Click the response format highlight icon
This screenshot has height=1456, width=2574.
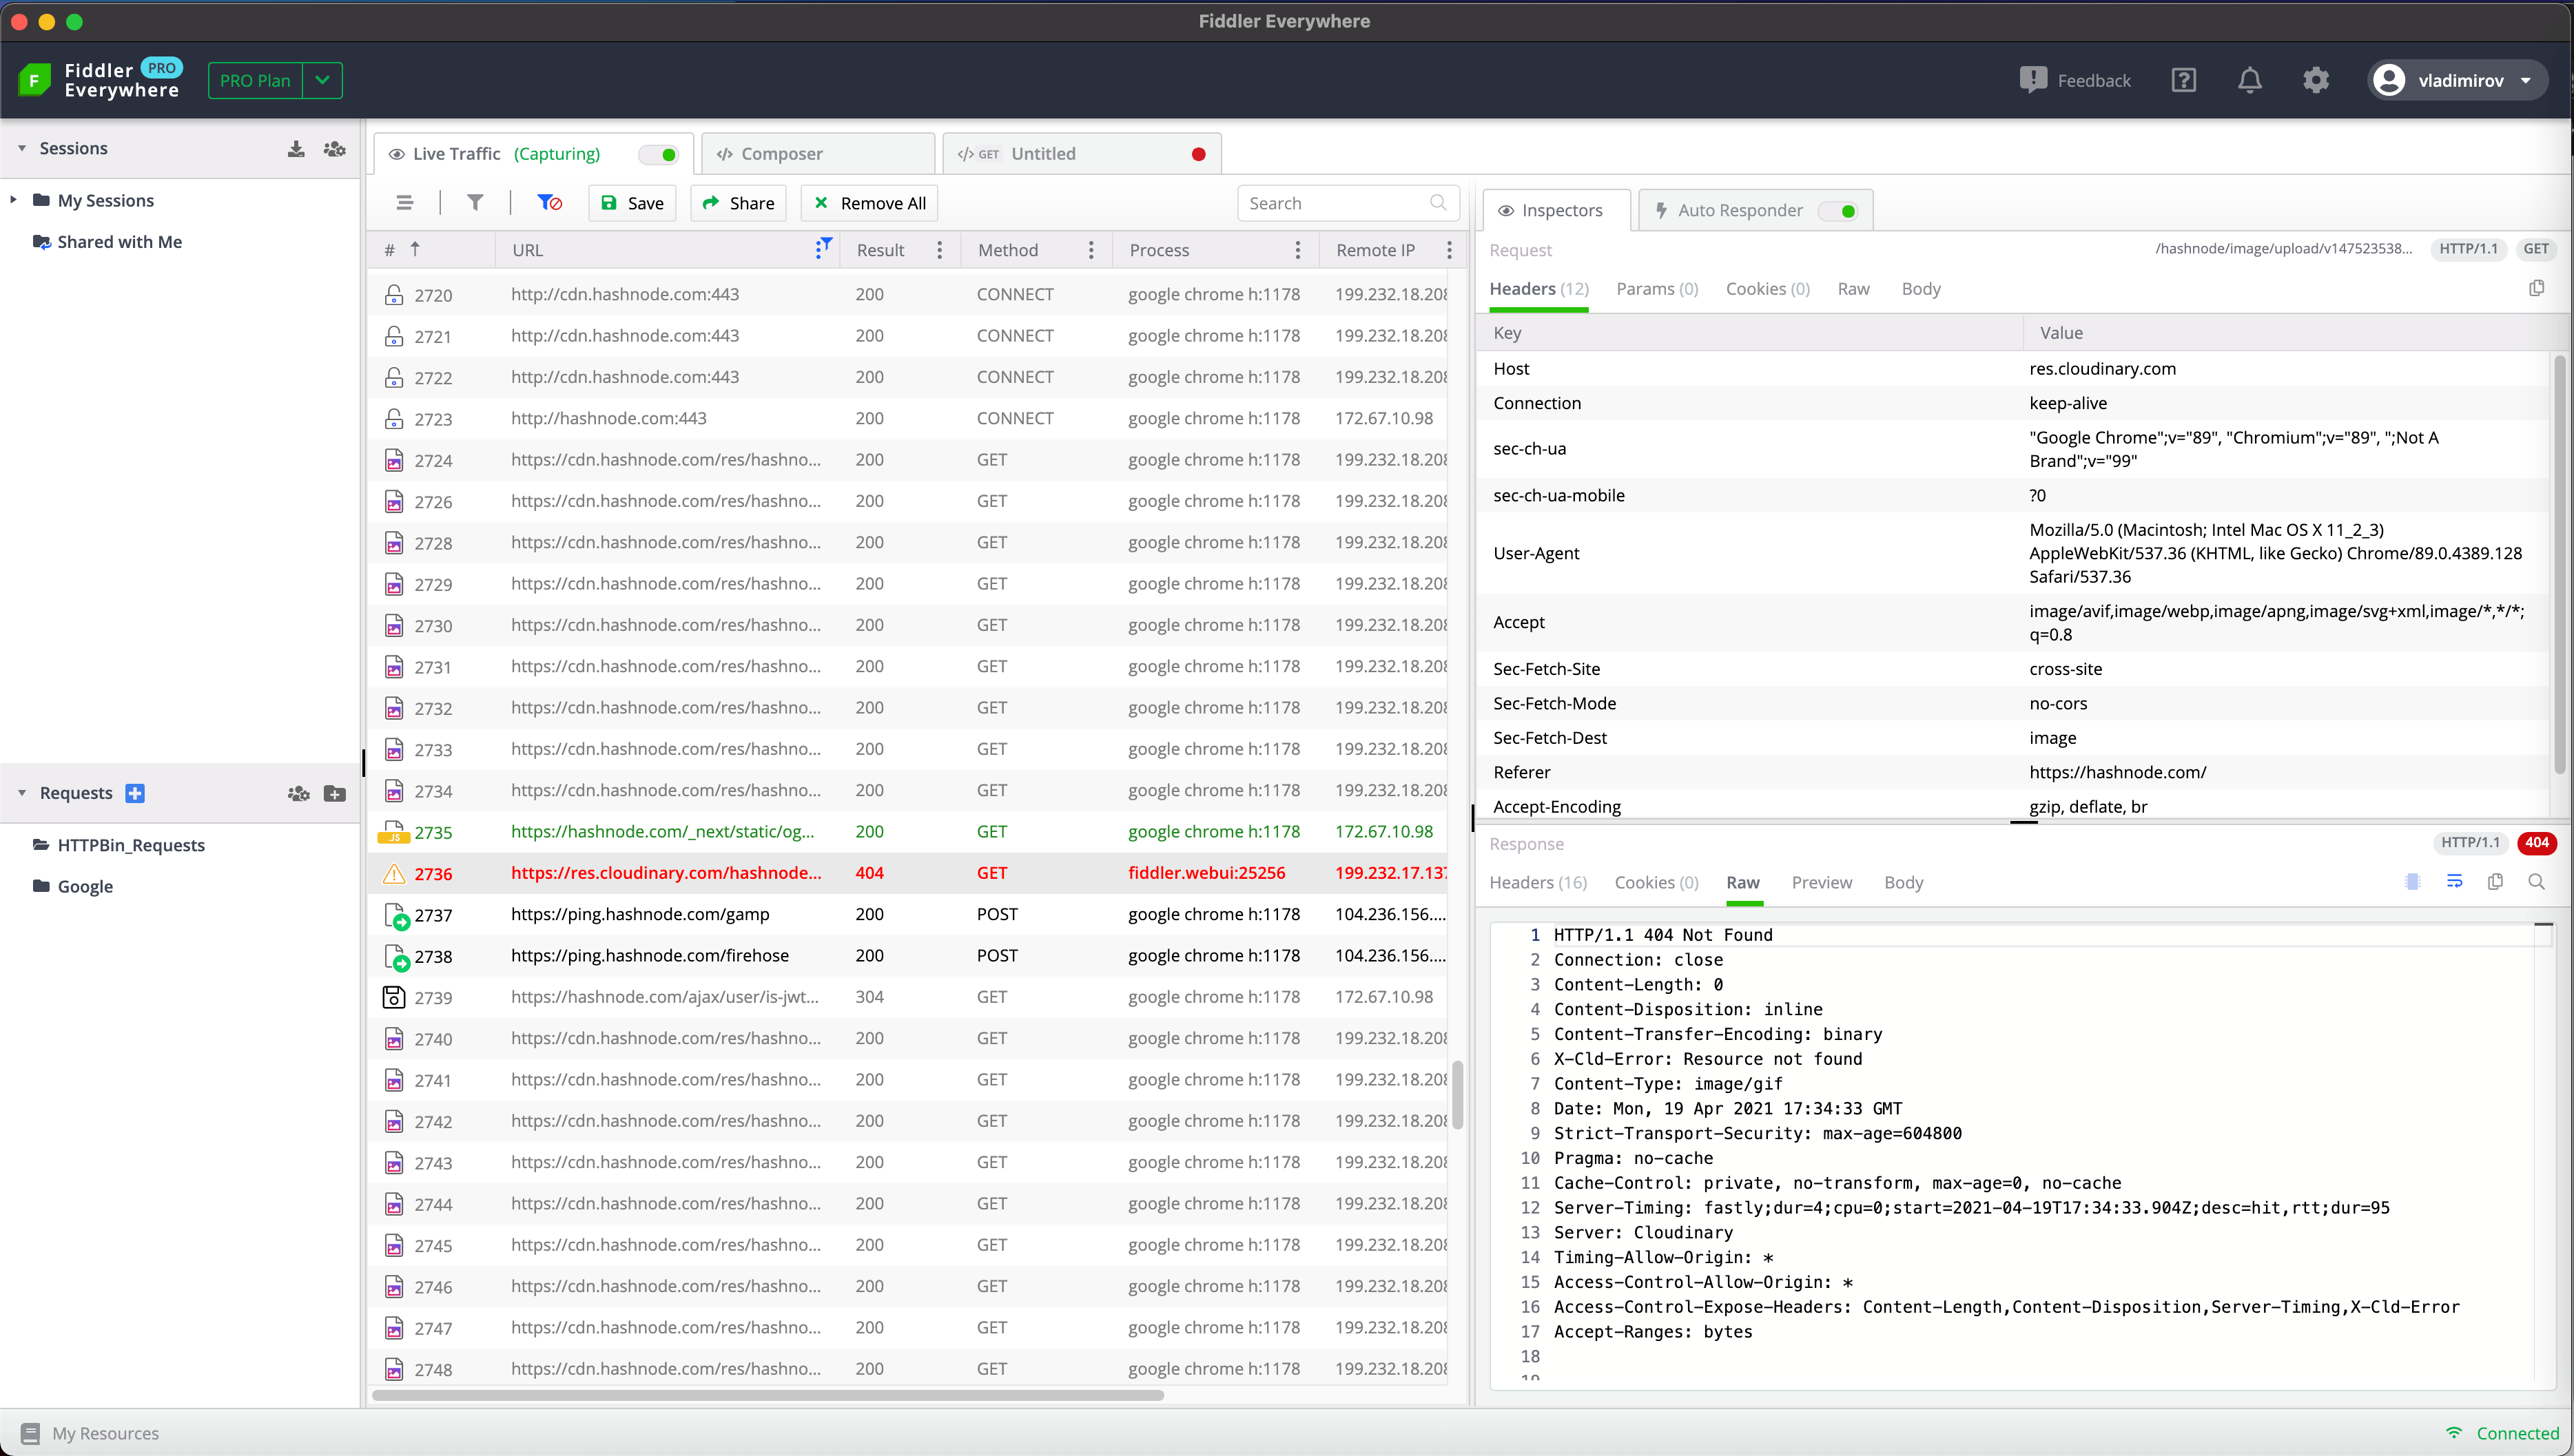pos(2412,881)
